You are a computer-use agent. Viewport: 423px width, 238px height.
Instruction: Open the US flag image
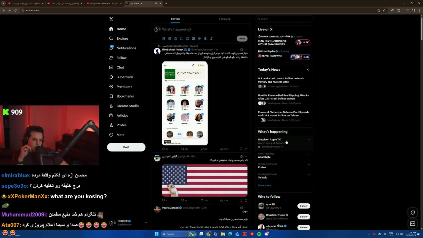click(205, 180)
